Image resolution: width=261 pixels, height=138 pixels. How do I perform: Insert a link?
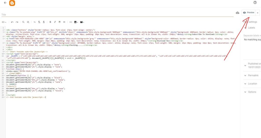click(x=71, y=22)
